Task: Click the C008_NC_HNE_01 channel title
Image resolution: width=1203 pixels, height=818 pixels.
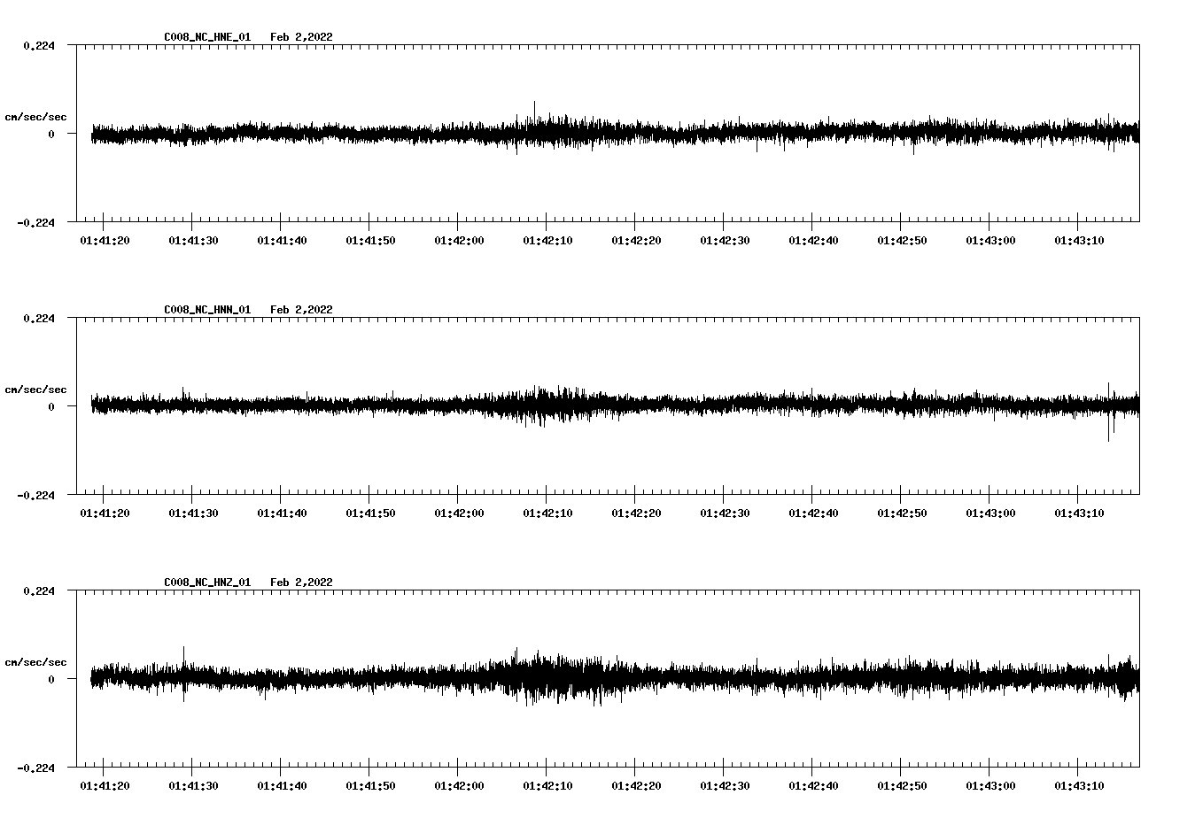Action: (x=207, y=37)
